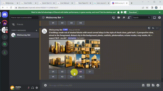The height and width of the screenshot is (91, 163).
Task: Open Explore Public Servers compass icon
Action: point(5,44)
